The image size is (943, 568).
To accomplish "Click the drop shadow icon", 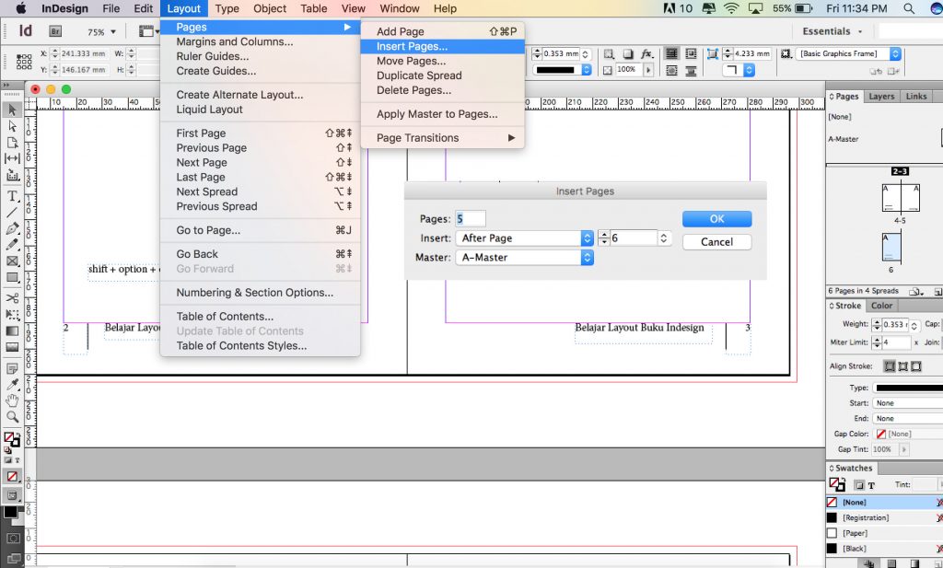I will point(628,54).
